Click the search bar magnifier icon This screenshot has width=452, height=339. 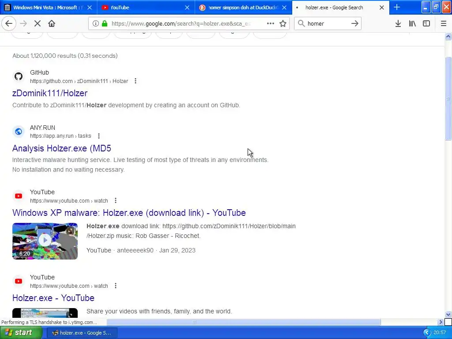[x=301, y=23]
